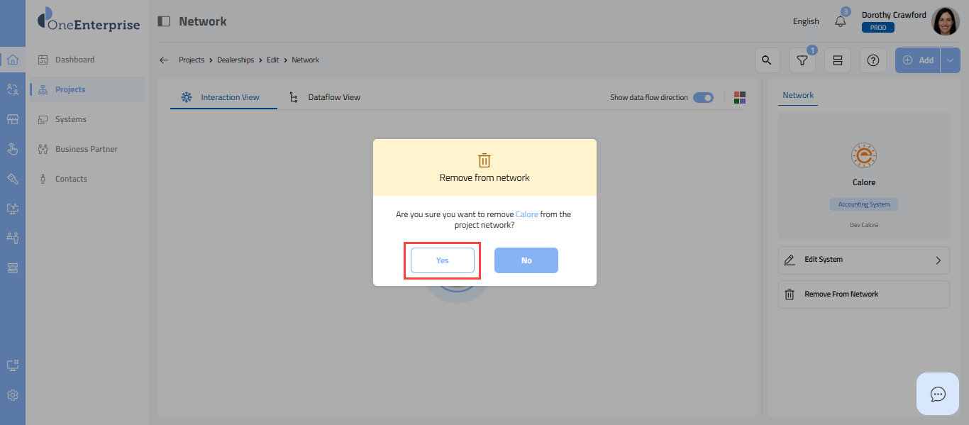Image resolution: width=969 pixels, height=425 pixels.
Task: Open the notifications bell
Action: (x=841, y=21)
